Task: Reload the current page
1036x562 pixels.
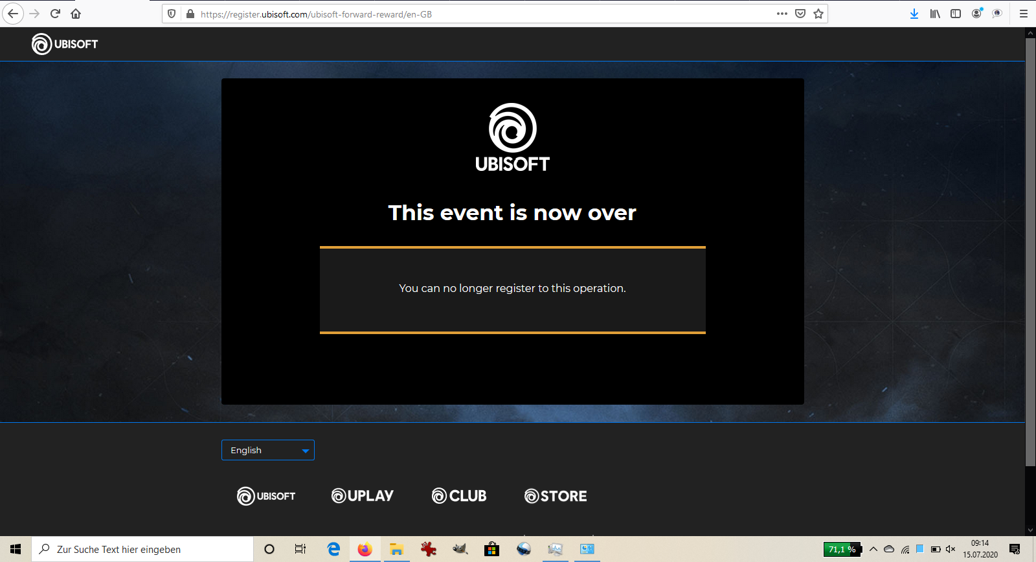Action: pyautogui.click(x=55, y=14)
